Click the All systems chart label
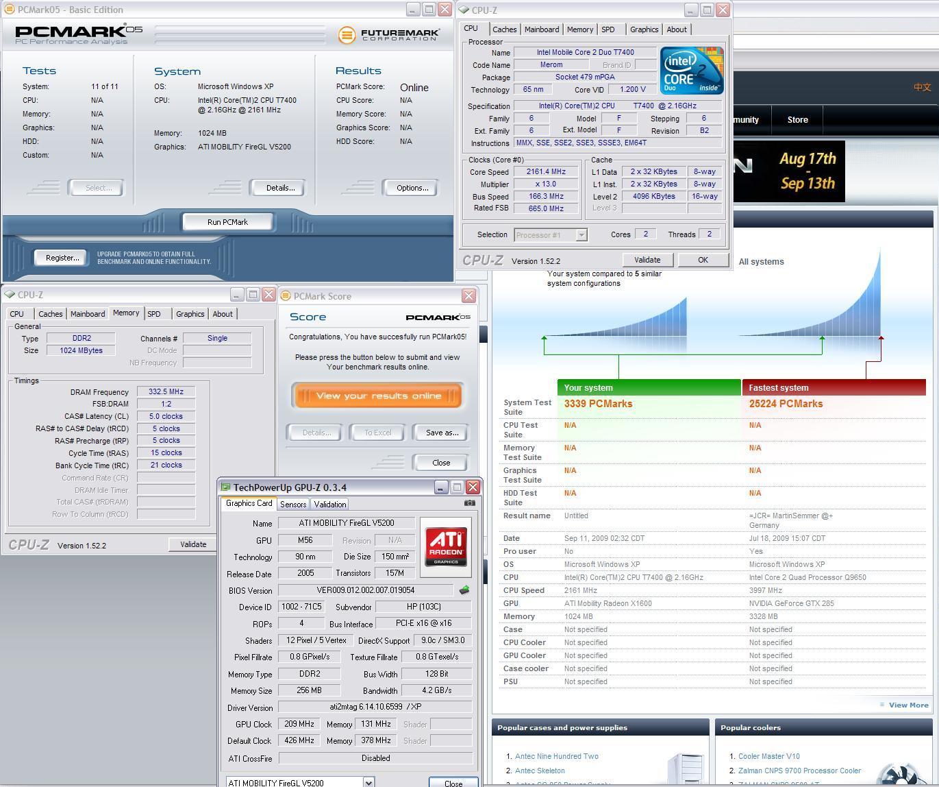Screen dimensions: 939x787 [x=761, y=262]
